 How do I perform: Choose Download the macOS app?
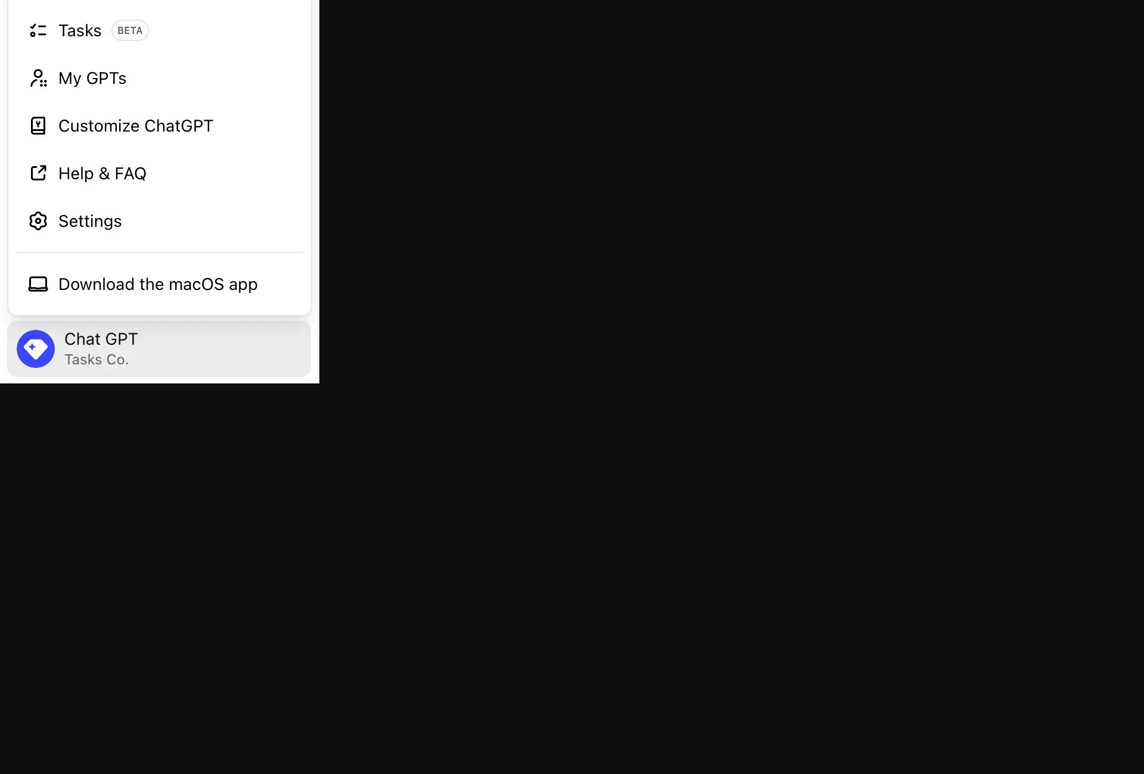click(x=160, y=284)
